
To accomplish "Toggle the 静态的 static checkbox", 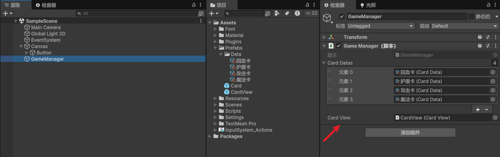I will 472,17.
